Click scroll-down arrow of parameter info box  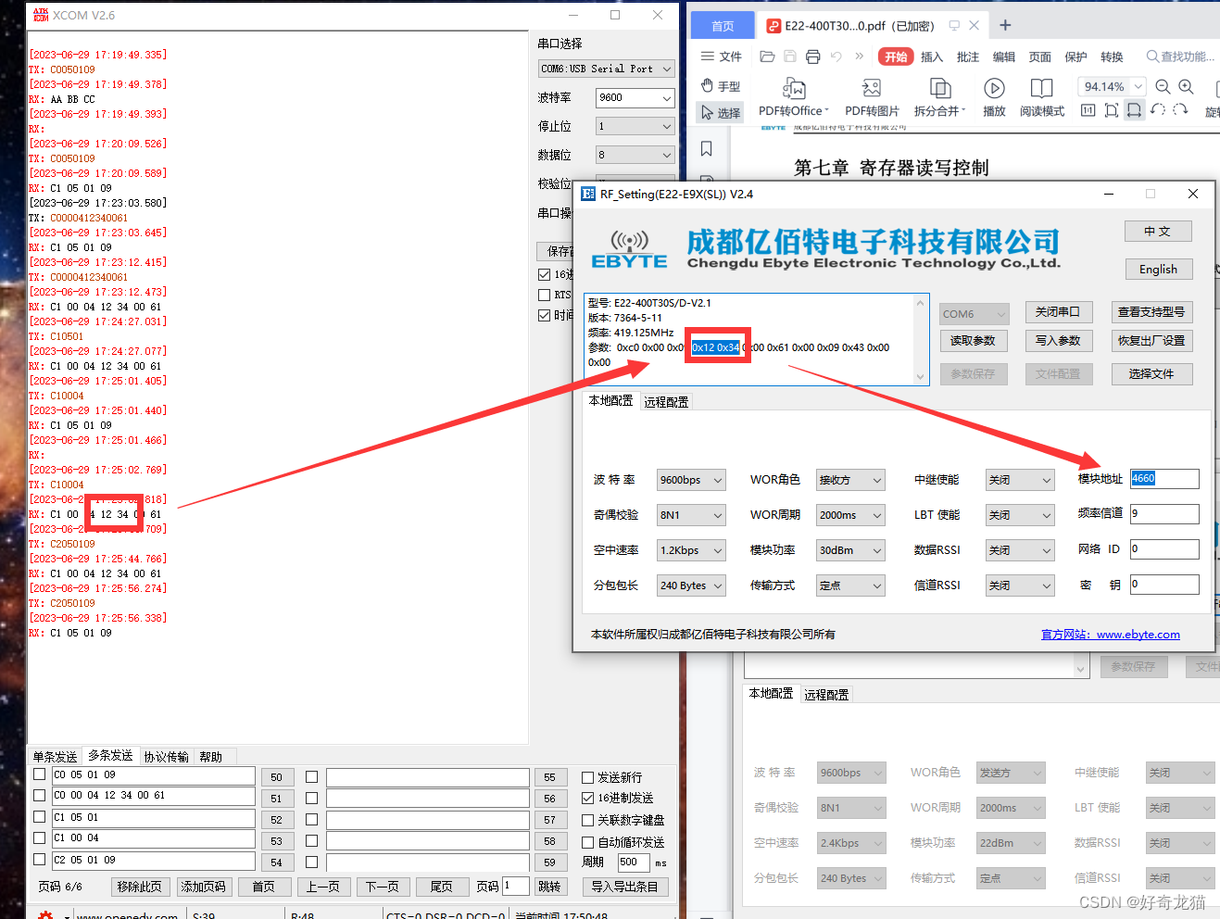click(920, 377)
